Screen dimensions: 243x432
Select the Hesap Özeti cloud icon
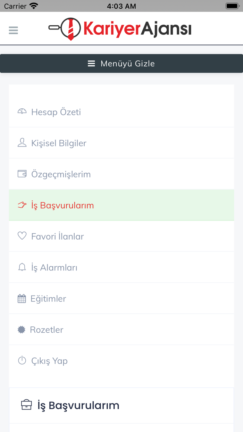[x=22, y=111]
